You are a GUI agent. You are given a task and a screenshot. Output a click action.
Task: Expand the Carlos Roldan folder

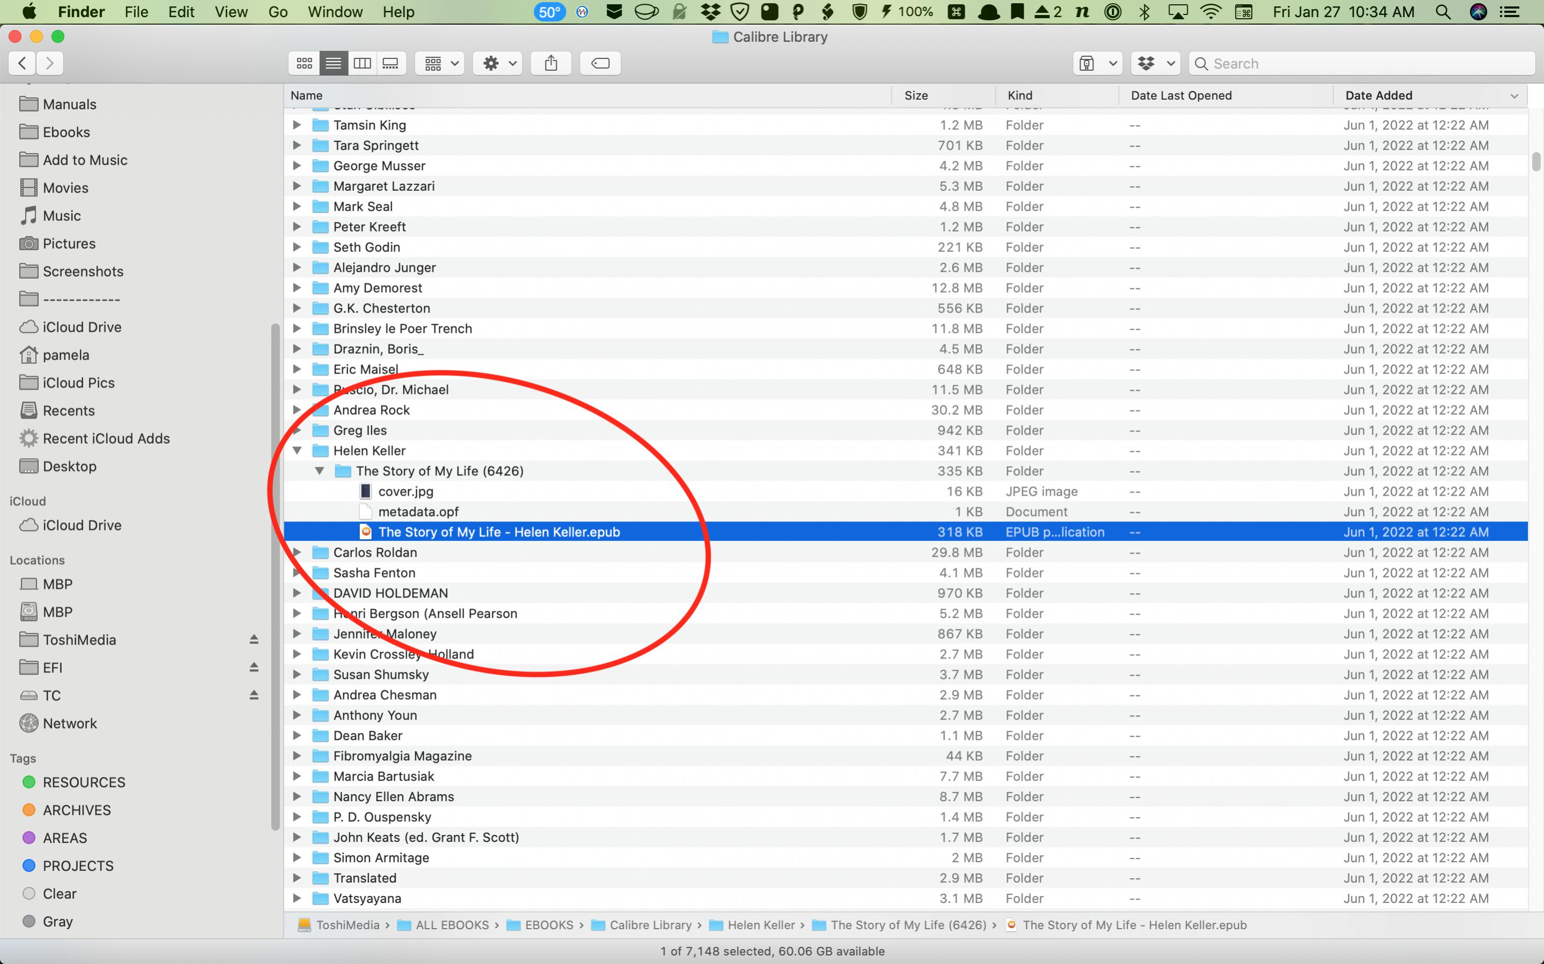point(297,552)
